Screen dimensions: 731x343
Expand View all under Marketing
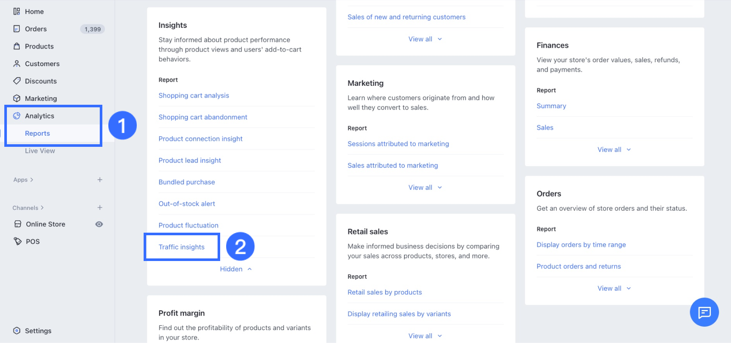click(x=425, y=188)
